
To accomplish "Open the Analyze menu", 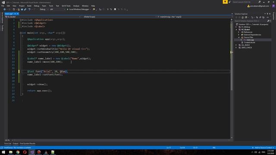I will pos(76,6).
